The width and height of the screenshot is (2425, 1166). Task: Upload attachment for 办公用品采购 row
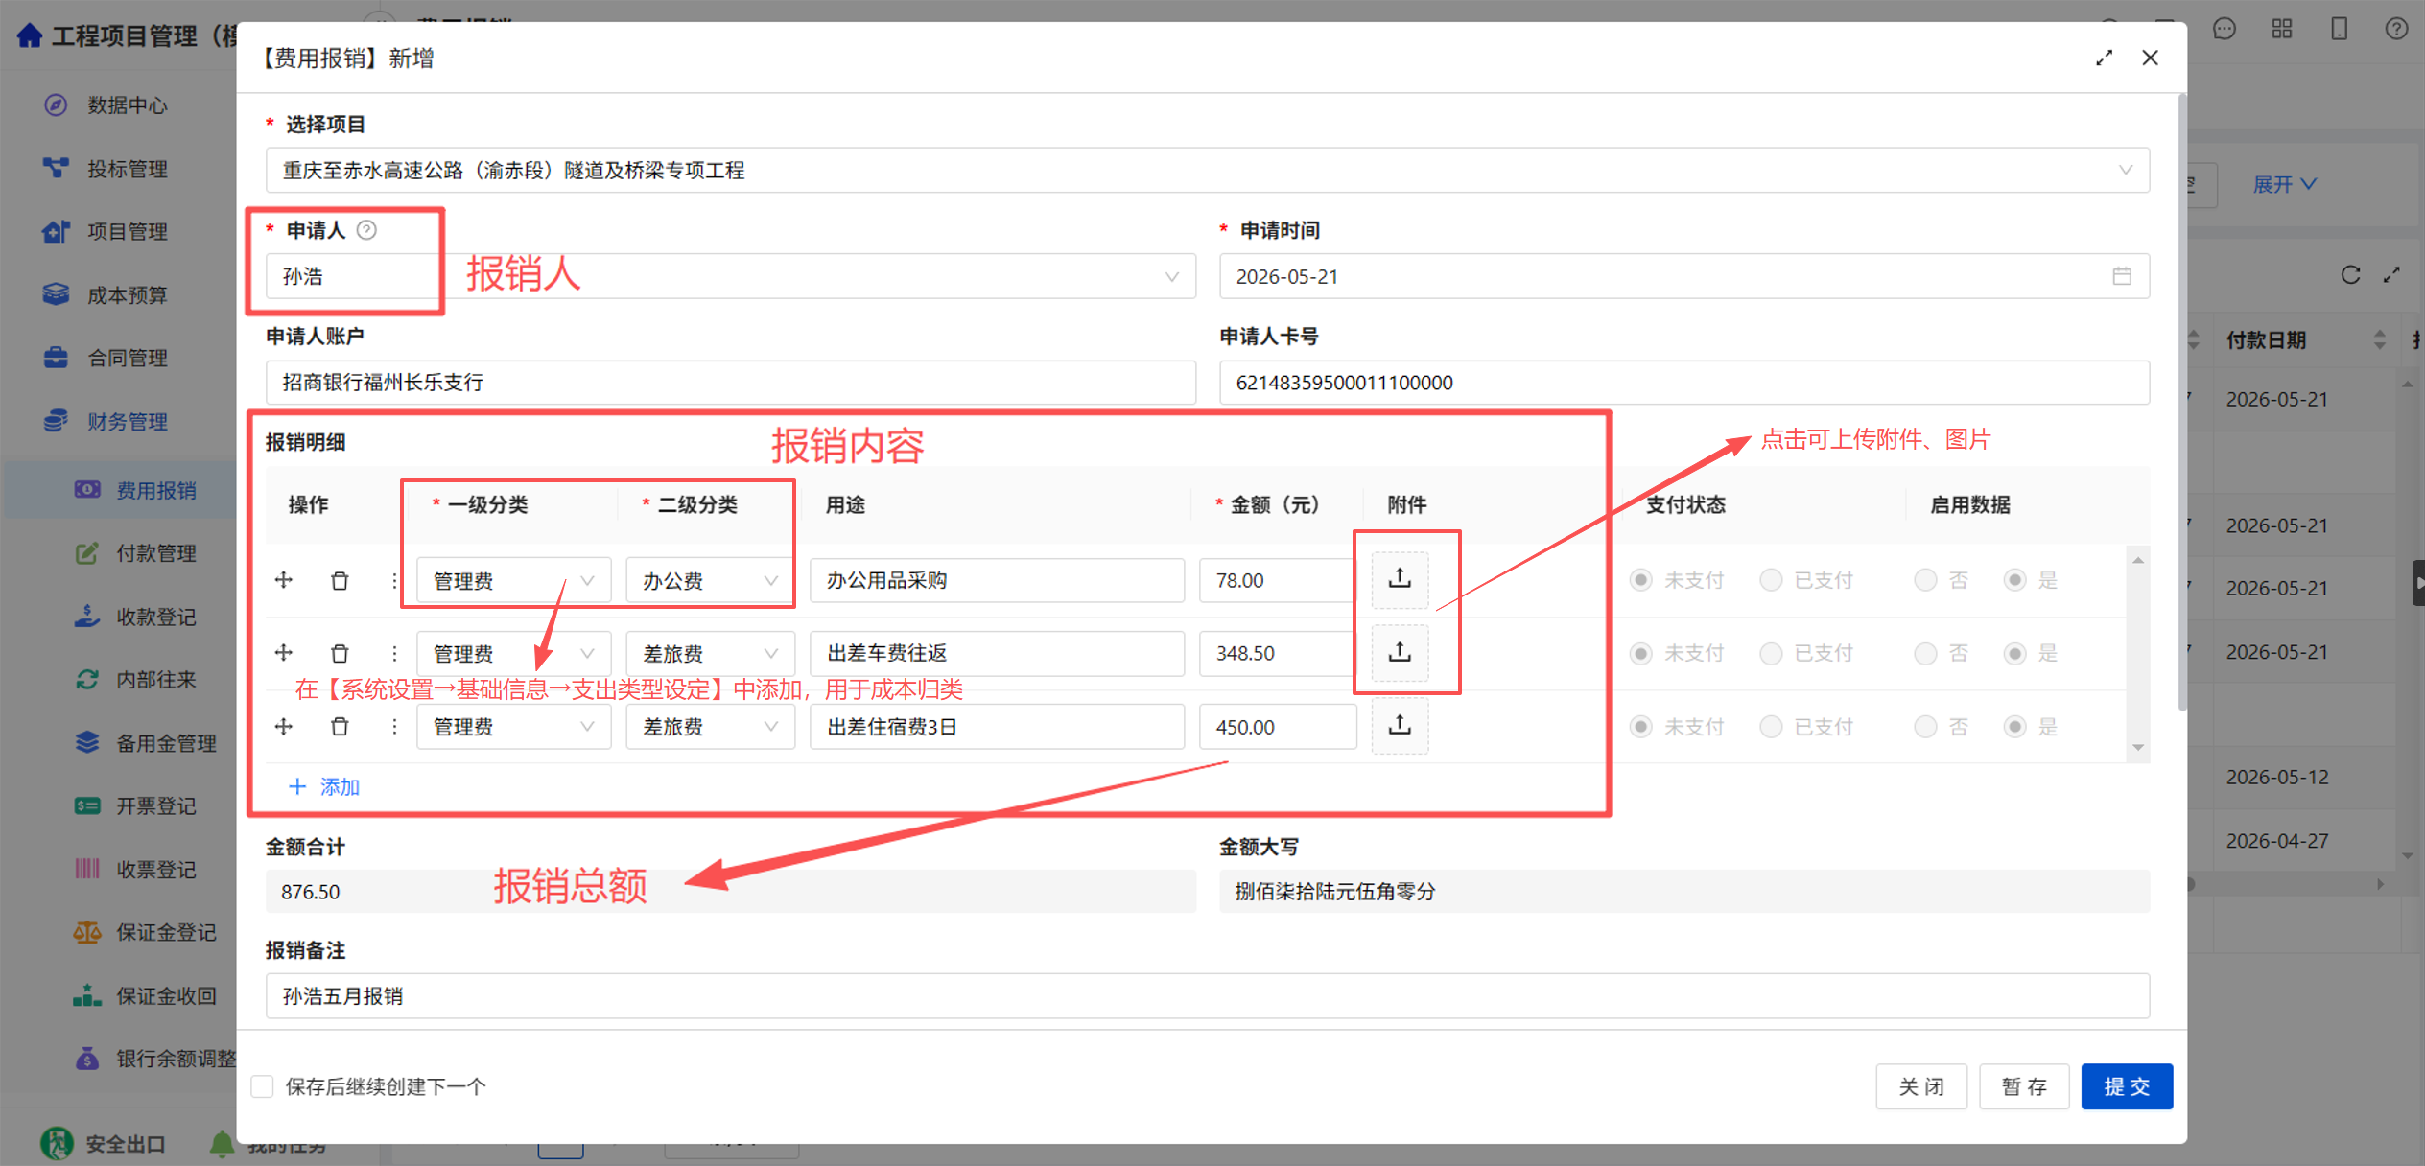coord(1400,579)
